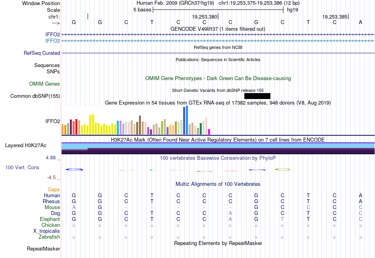Image resolution: width=375 pixels, height=258 pixels.
Task: Open the RepeatMasker track label
Action: tap(43, 249)
